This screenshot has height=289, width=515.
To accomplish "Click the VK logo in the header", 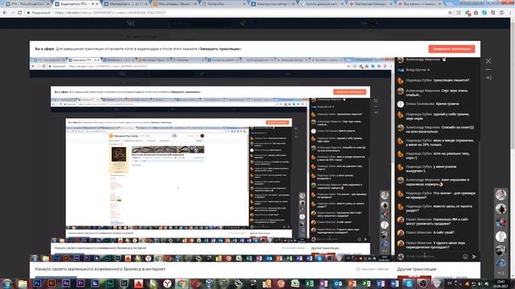I will click(x=130, y=23).
